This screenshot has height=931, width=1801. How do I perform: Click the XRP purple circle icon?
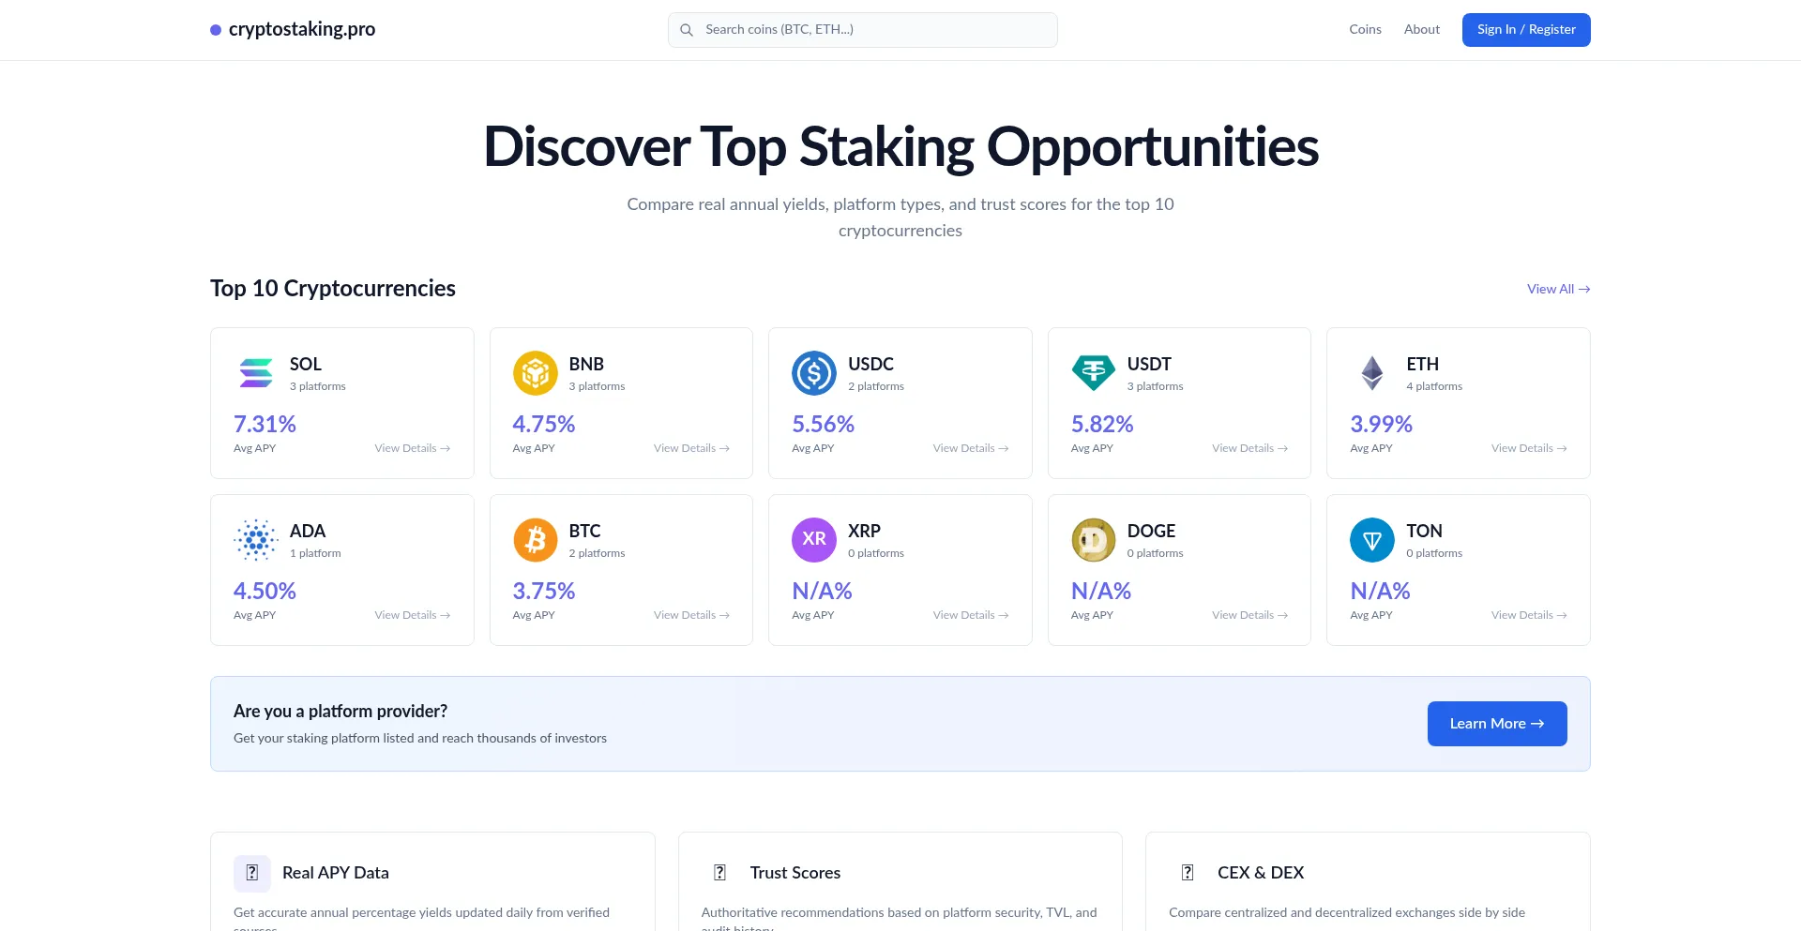(813, 540)
